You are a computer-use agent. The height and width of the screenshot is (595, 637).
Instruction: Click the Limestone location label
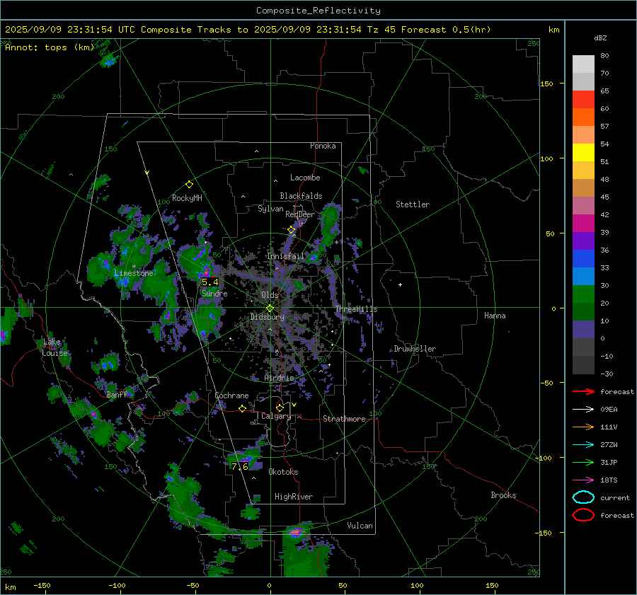pyautogui.click(x=134, y=273)
